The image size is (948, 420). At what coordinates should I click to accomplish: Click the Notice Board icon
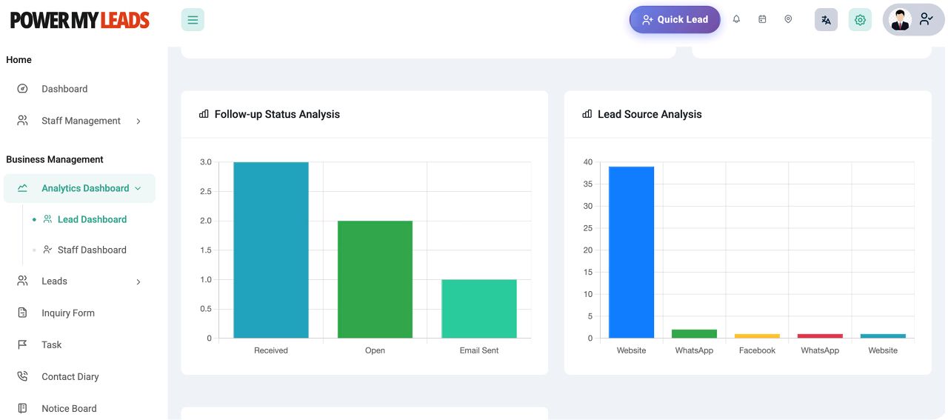pos(22,409)
